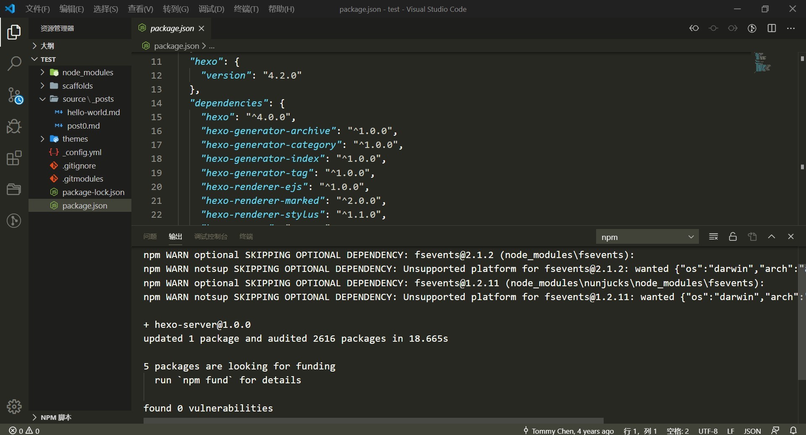Viewport: 806px width, 435px height.
Task: Select the npm output channel dropdown
Action: point(647,237)
